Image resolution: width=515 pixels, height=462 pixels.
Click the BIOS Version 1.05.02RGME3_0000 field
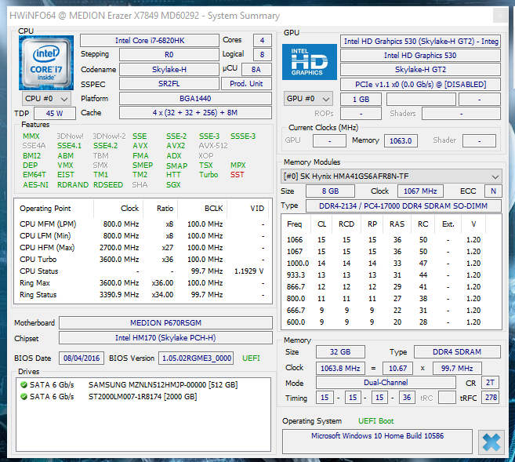[196, 358]
